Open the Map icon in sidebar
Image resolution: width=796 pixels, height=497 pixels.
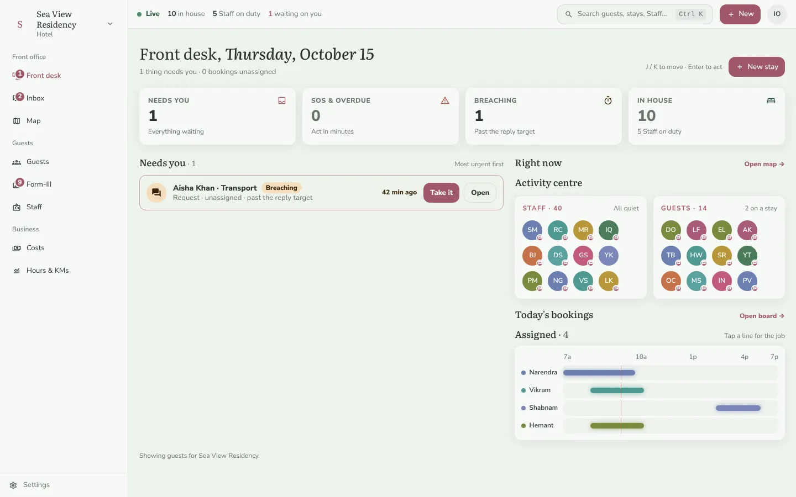(17, 121)
